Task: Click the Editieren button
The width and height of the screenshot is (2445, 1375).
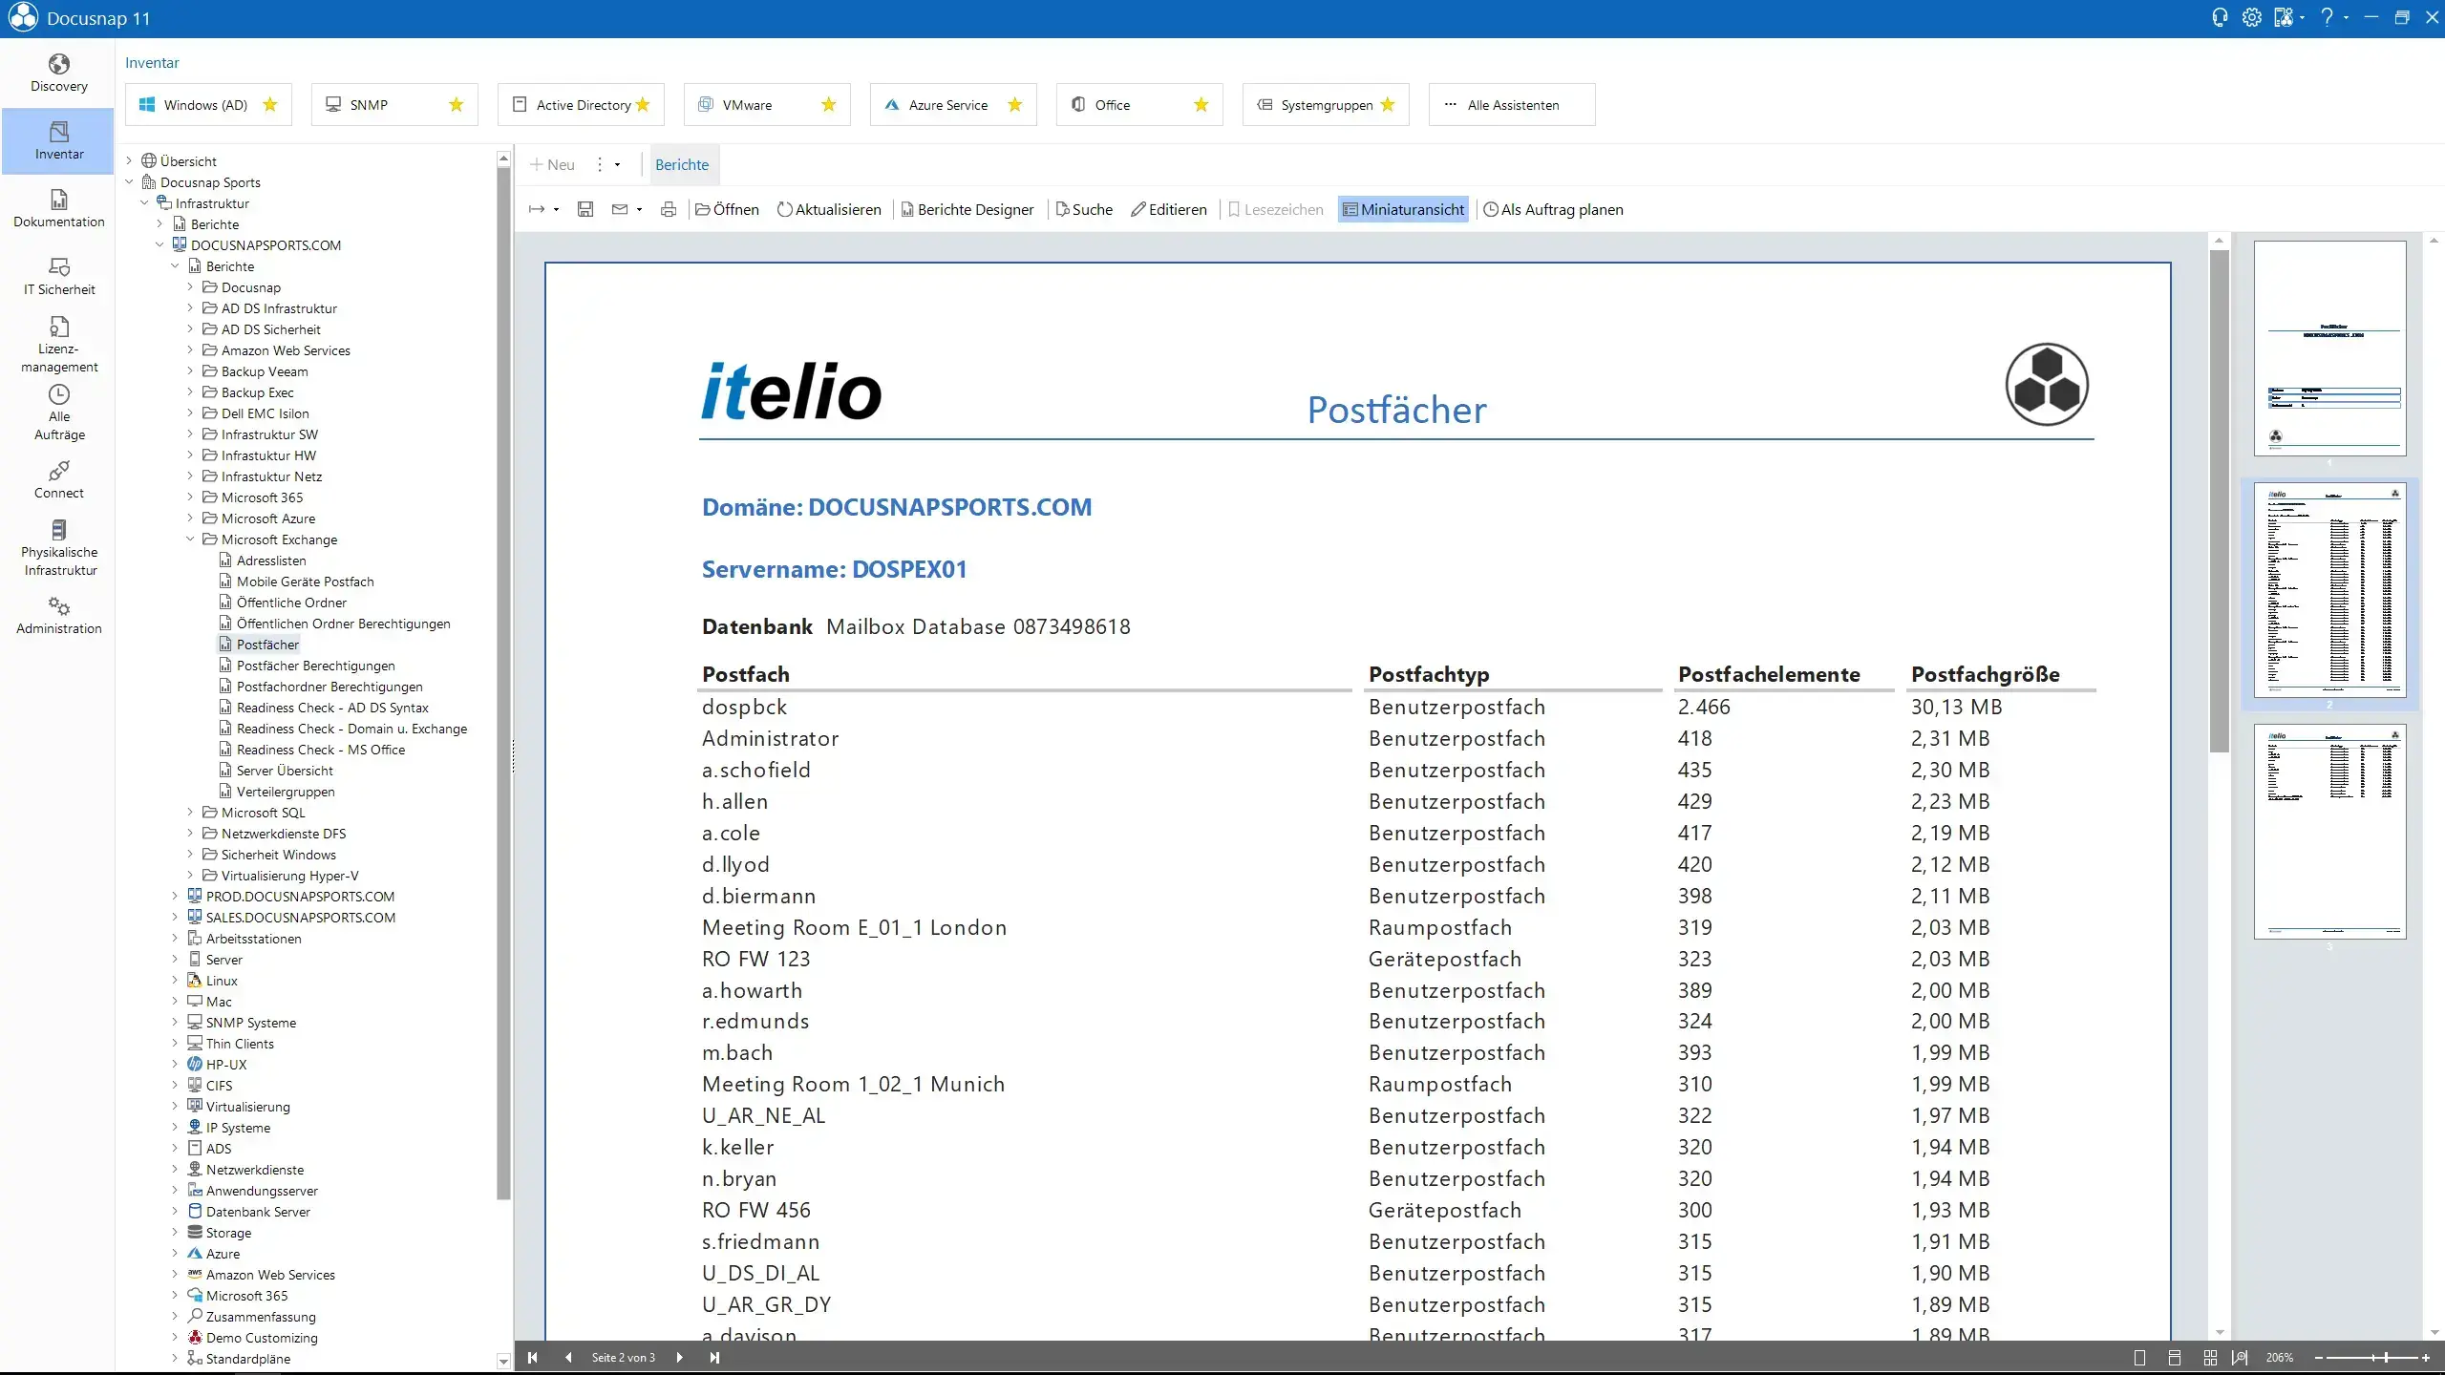Action: pos(1169,209)
